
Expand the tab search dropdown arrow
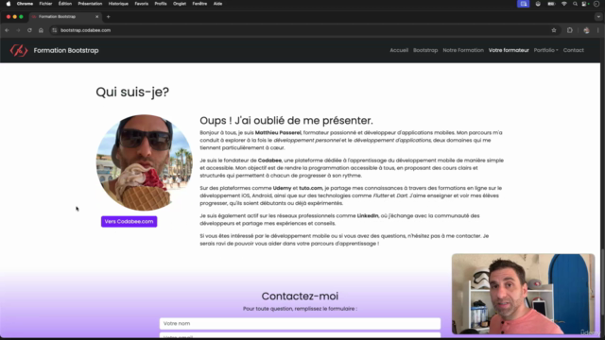[598, 17]
